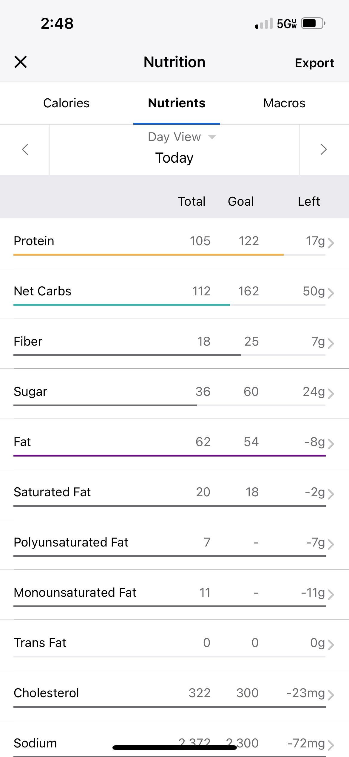Expand Sugar row chevron
The height and width of the screenshot is (757, 349).
coord(331,393)
